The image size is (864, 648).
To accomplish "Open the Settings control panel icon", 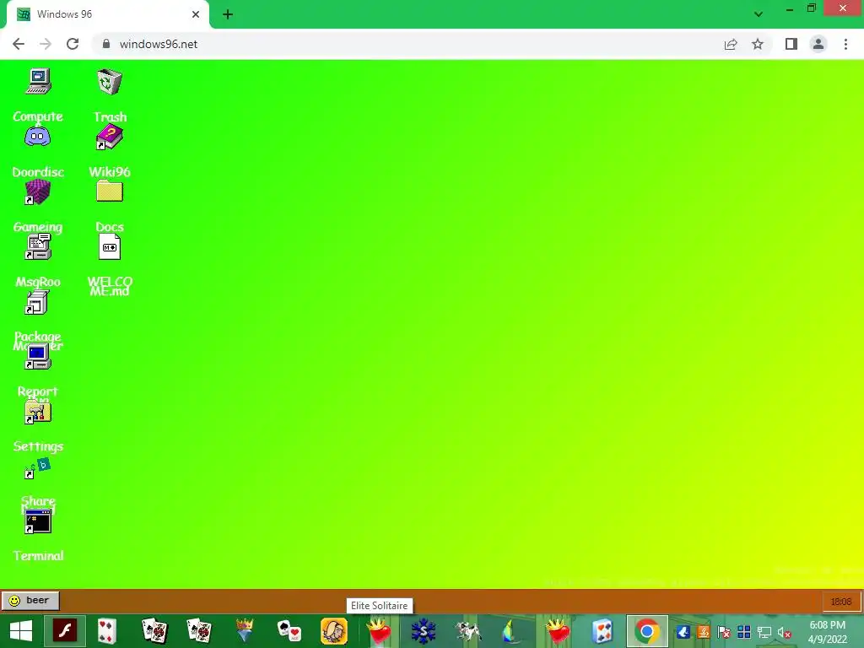I will (37, 411).
